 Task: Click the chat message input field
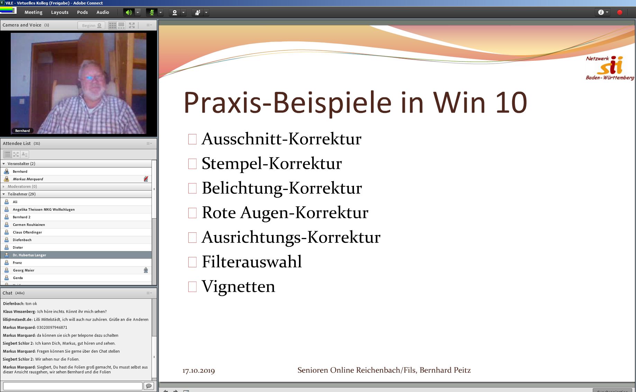pos(73,386)
